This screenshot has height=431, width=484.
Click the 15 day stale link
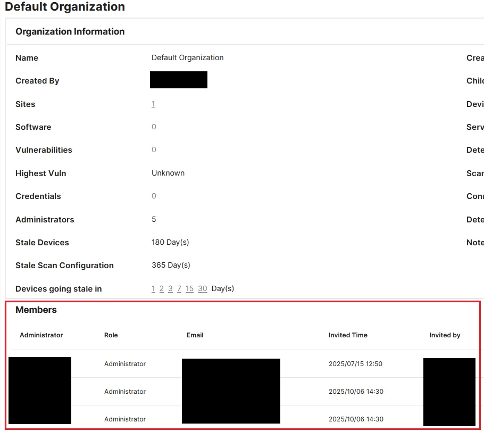(189, 289)
